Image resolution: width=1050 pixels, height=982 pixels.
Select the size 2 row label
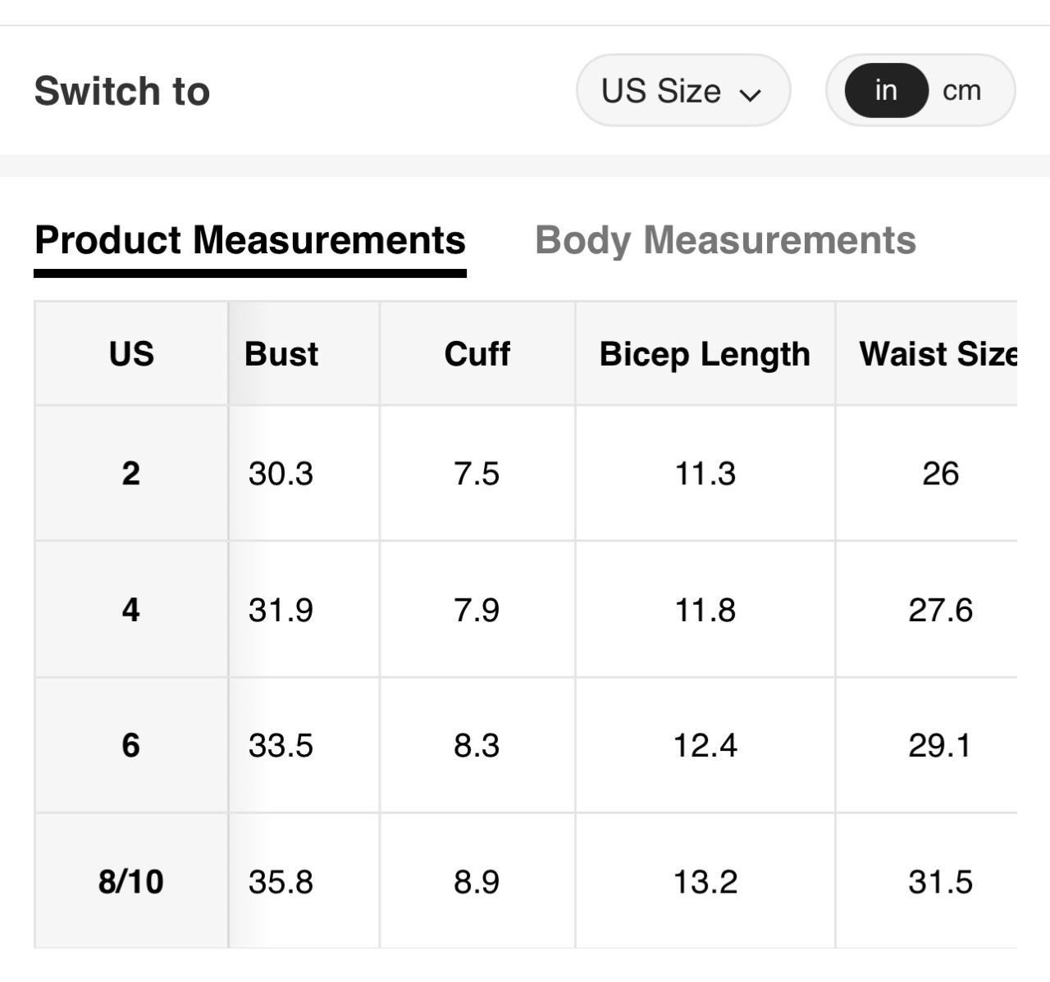[x=131, y=473]
